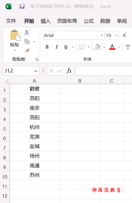Apply borders with the borders icon

point(81,47)
